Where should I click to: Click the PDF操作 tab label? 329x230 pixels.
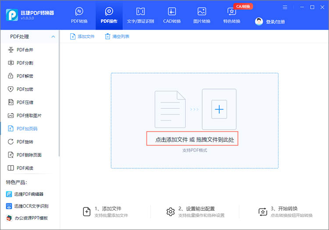[109, 21]
